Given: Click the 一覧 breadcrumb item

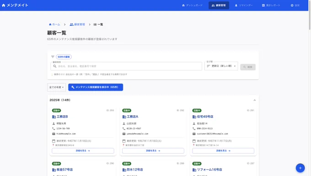Looking at the screenshot, I should [x=98, y=24].
